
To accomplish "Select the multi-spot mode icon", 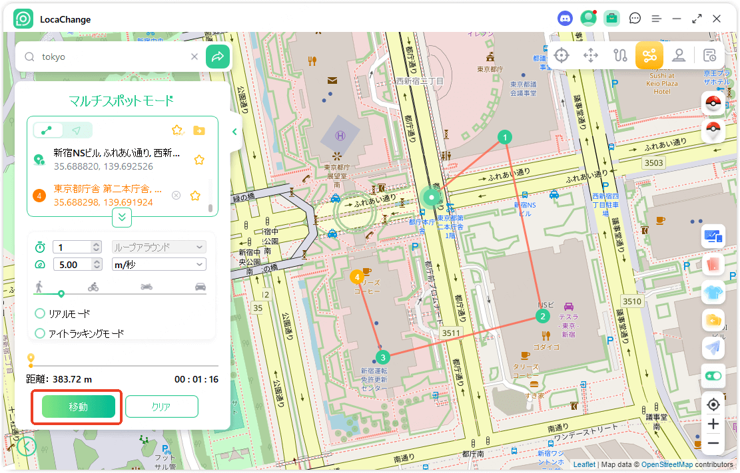I will [x=649, y=55].
